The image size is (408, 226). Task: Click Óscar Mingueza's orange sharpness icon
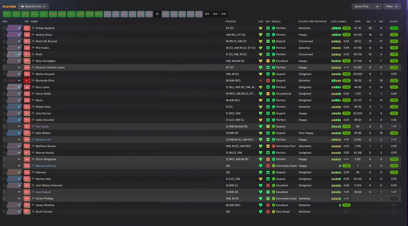pos(268,159)
